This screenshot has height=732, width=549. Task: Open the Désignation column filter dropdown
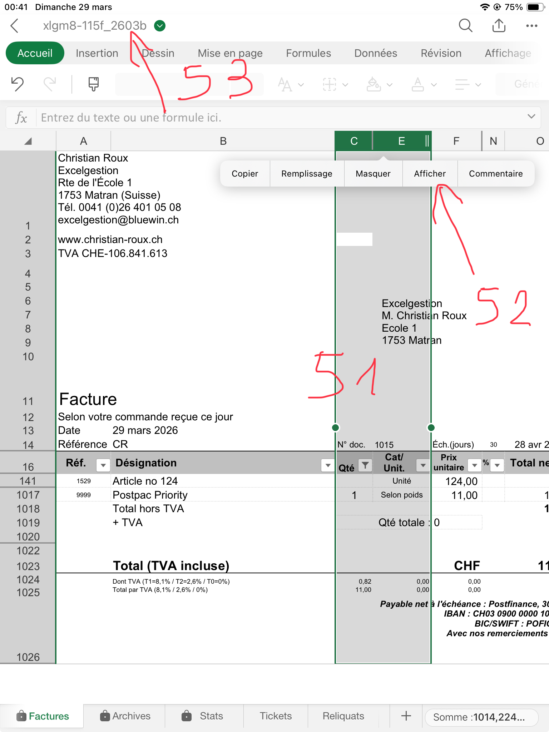pyautogui.click(x=328, y=465)
